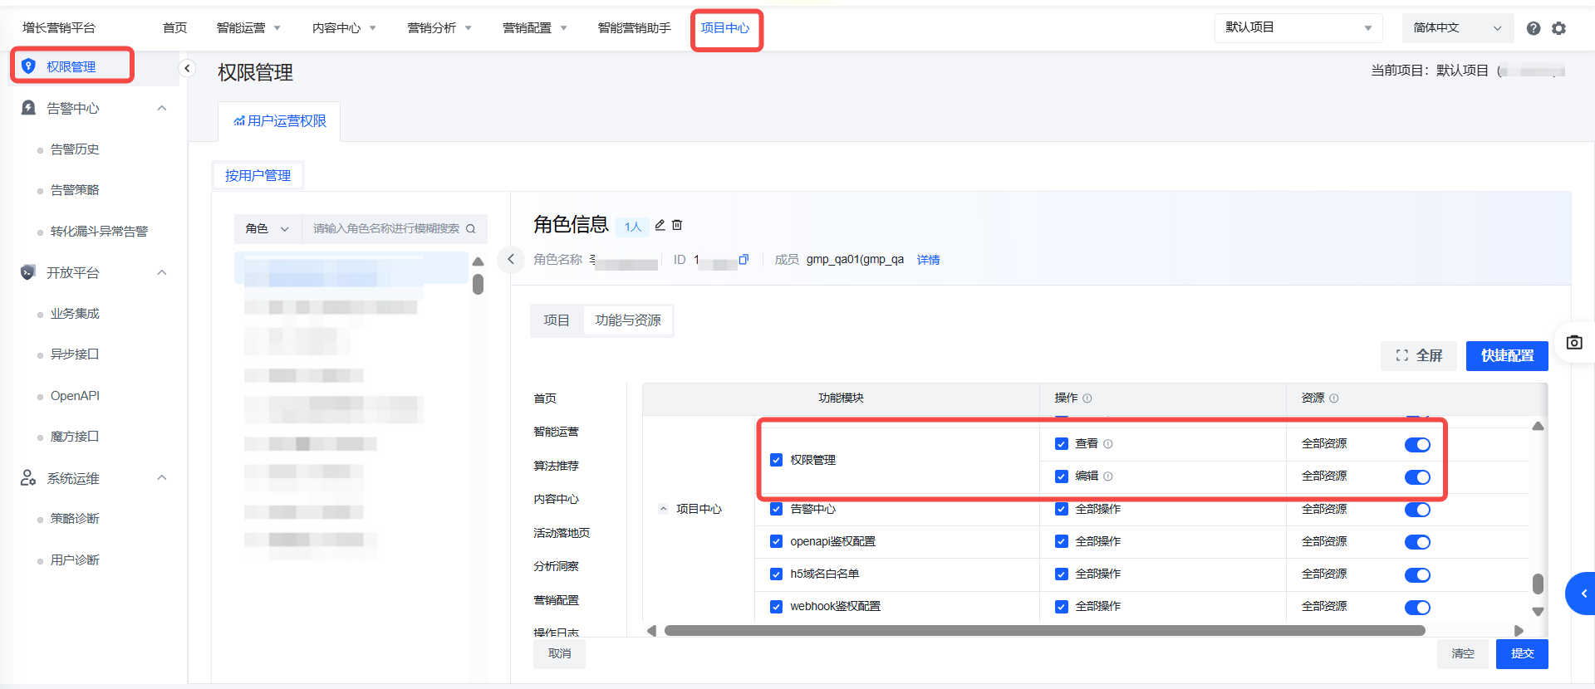Screen dimensions: 1595x689
Task: Turn off the 告警中心 resource toggle
Action: pyautogui.click(x=1417, y=510)
